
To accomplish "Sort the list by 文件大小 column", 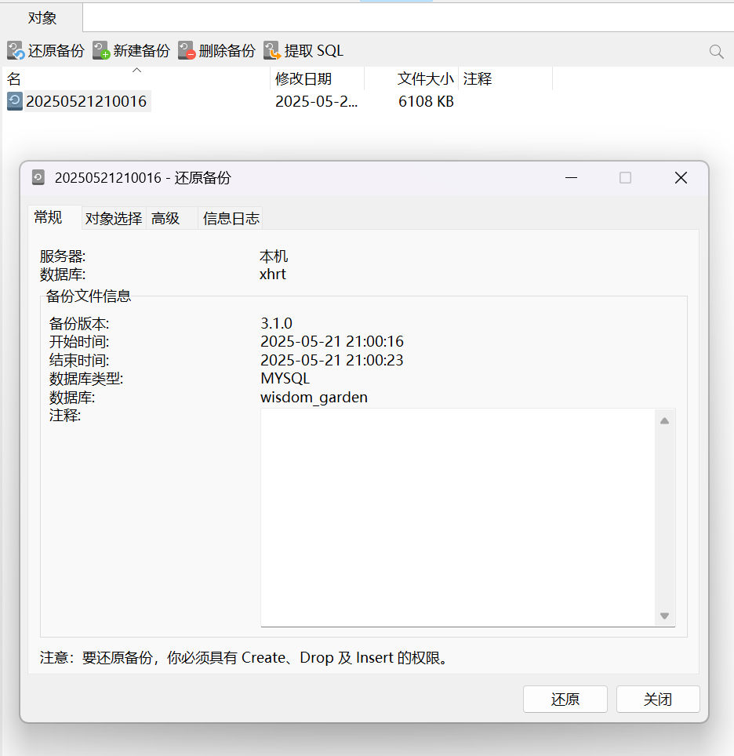I will point(425,78).
